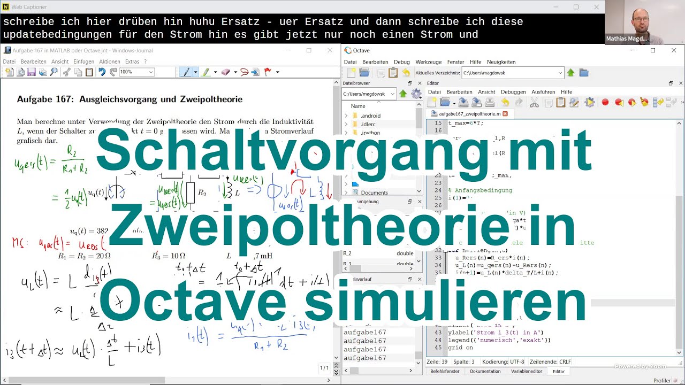The height and width of the screenshot is (385, 685).
Task: Open the 100% zoom dropdown in Journal
Action: pos(151,72)
